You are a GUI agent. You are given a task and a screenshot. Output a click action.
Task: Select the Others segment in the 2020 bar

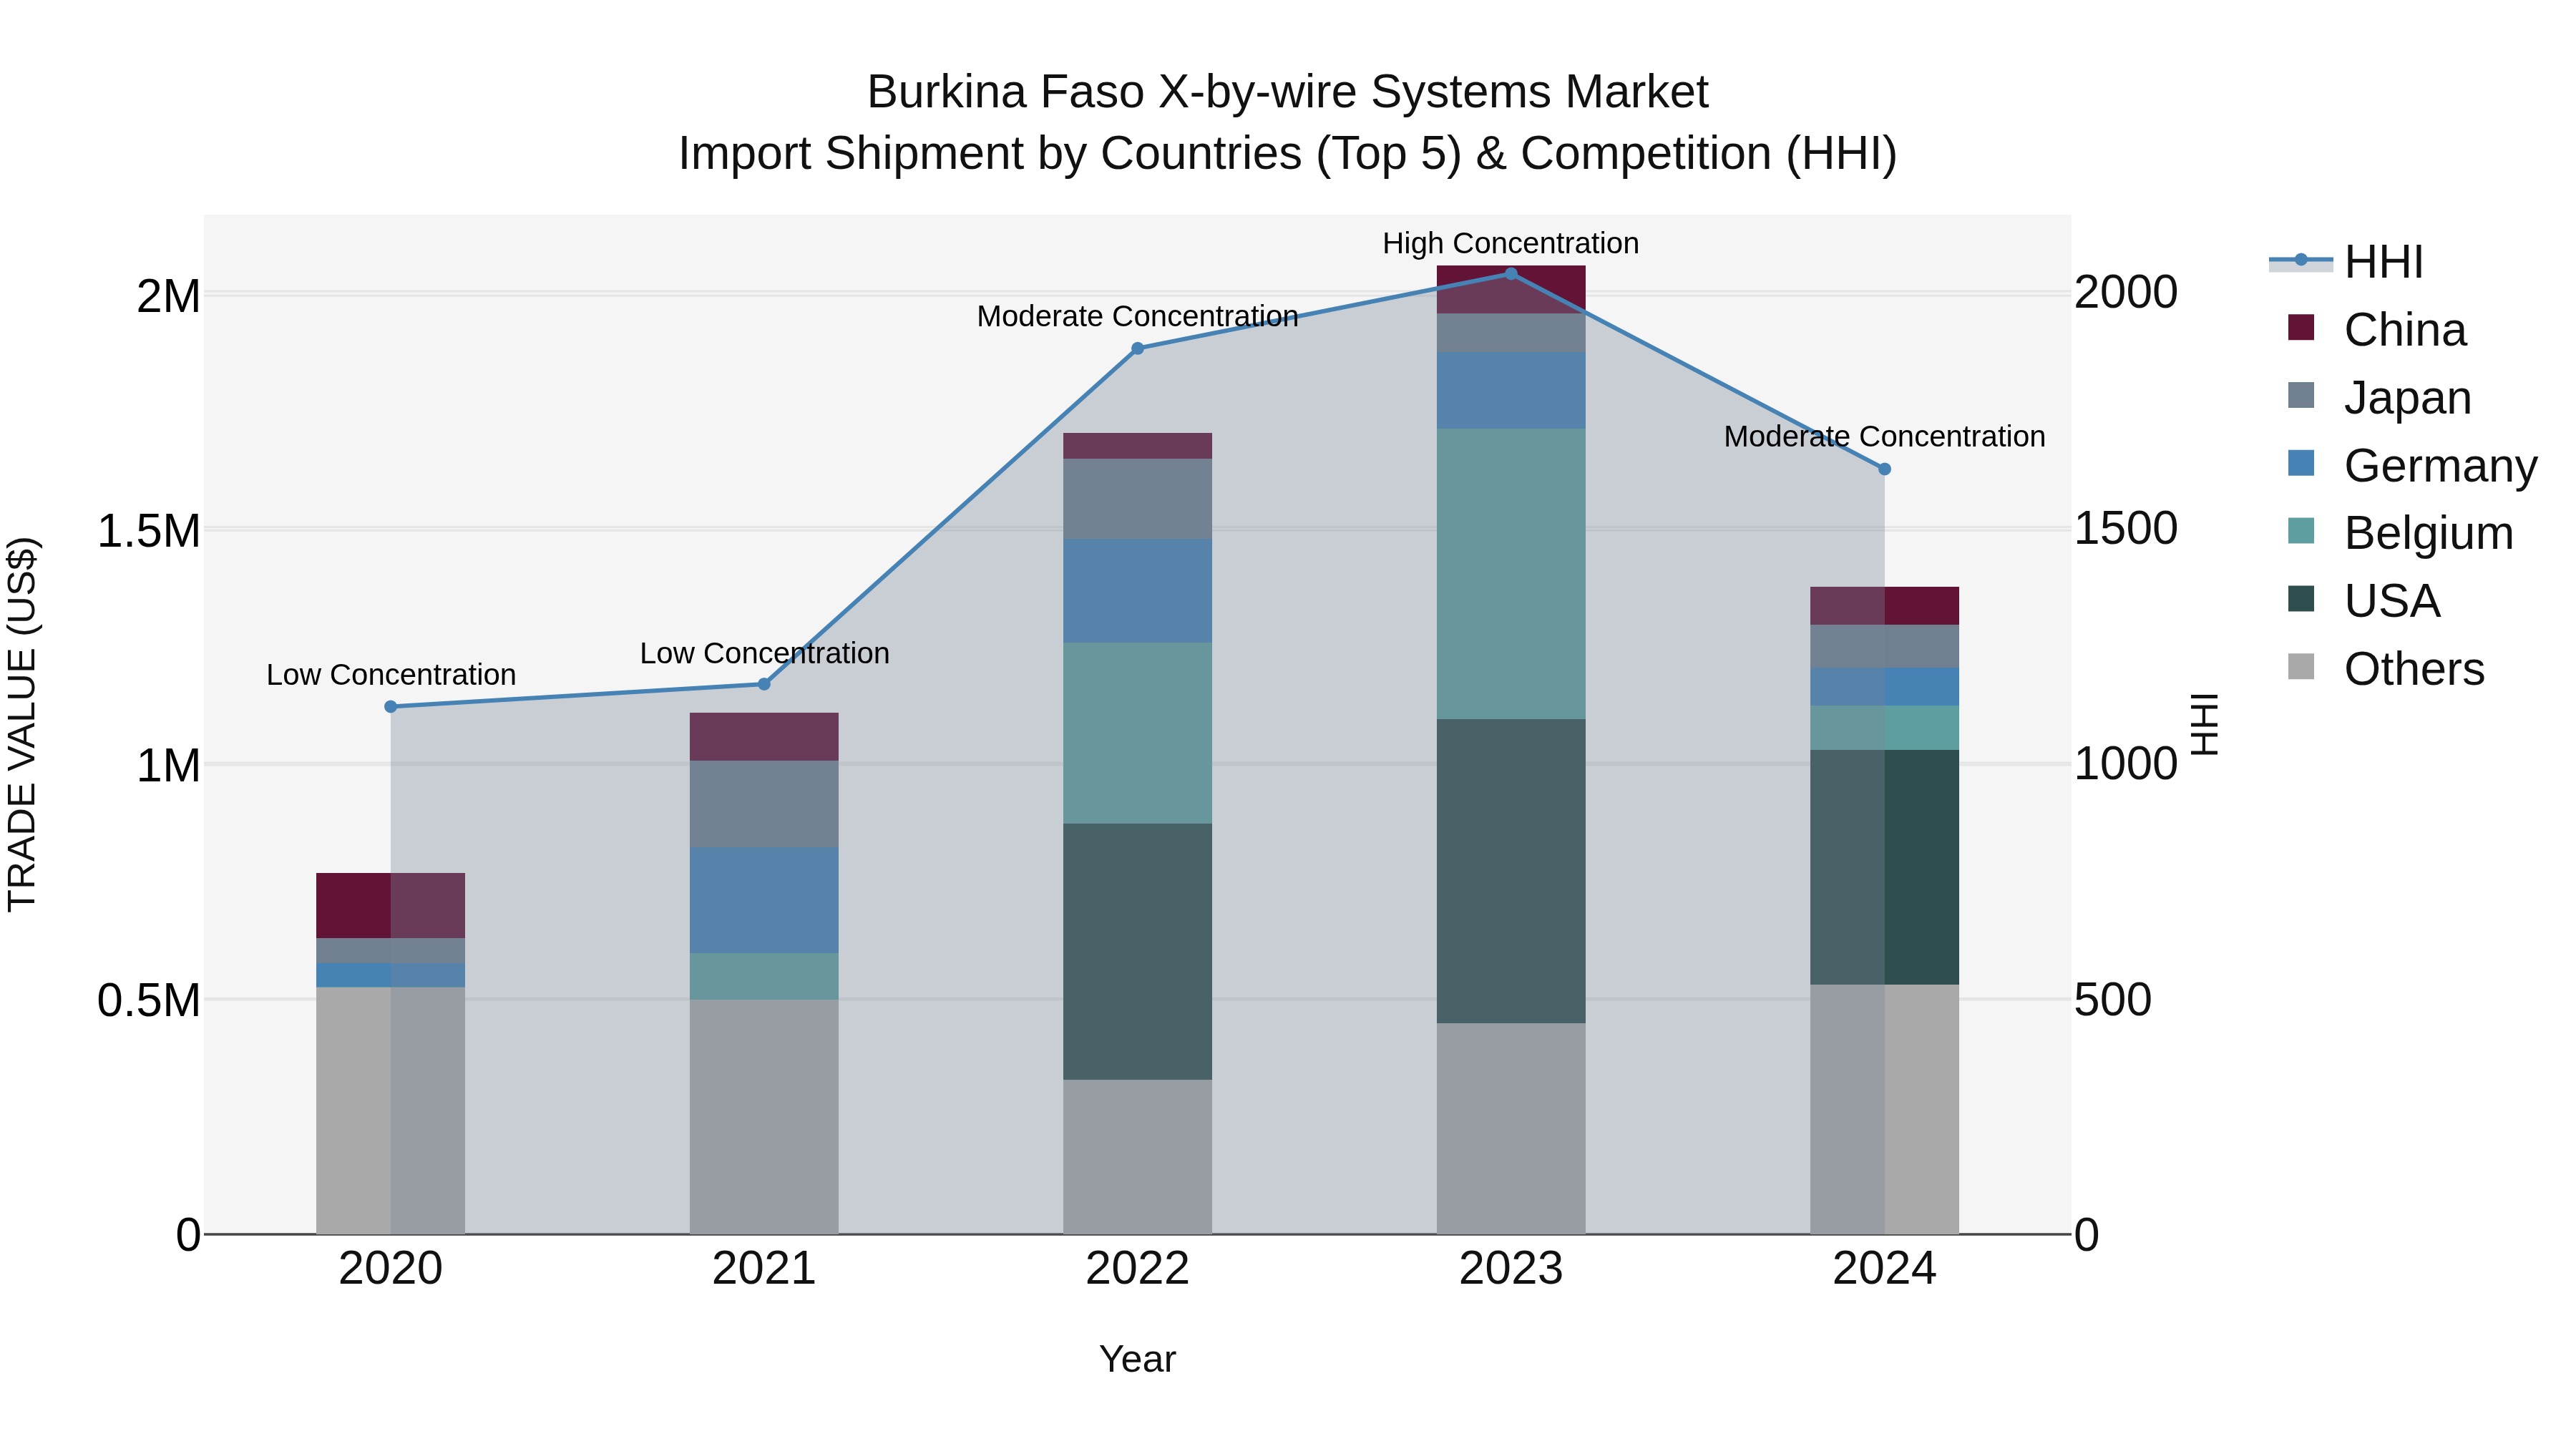391,1110
